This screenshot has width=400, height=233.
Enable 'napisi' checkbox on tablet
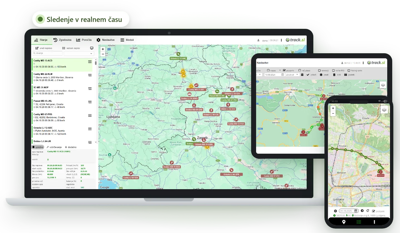coord(268,70)
